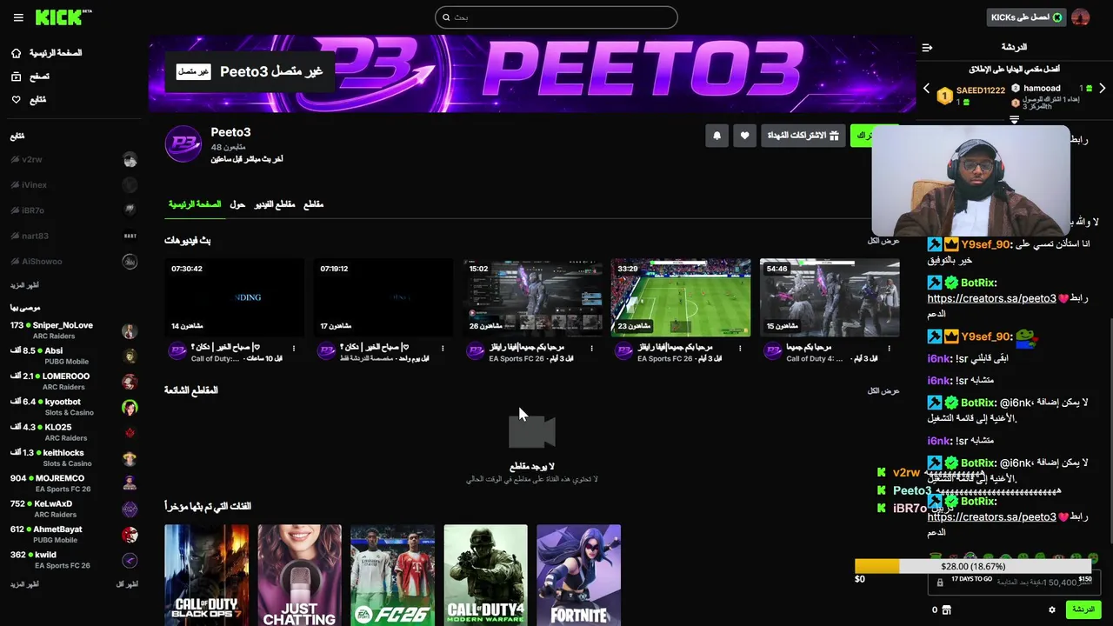Open recommended channel KeLwAxD

[x=74, y=509]
